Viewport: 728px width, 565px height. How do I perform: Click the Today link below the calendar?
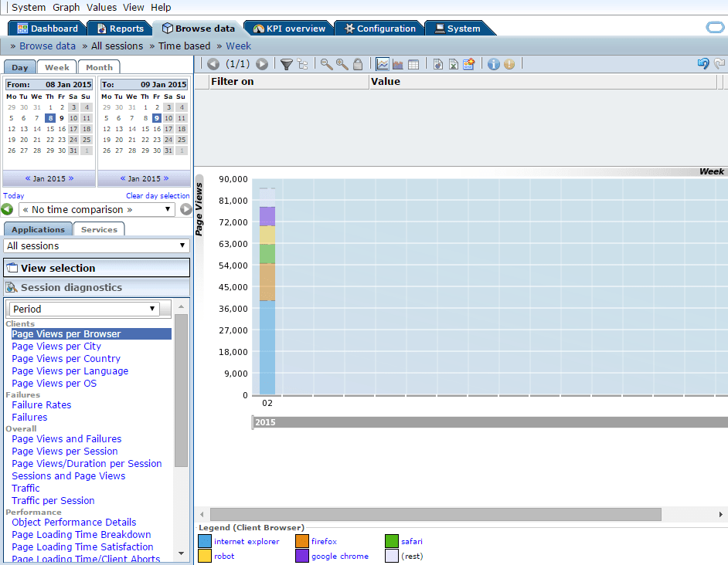[x=13, y=195]
